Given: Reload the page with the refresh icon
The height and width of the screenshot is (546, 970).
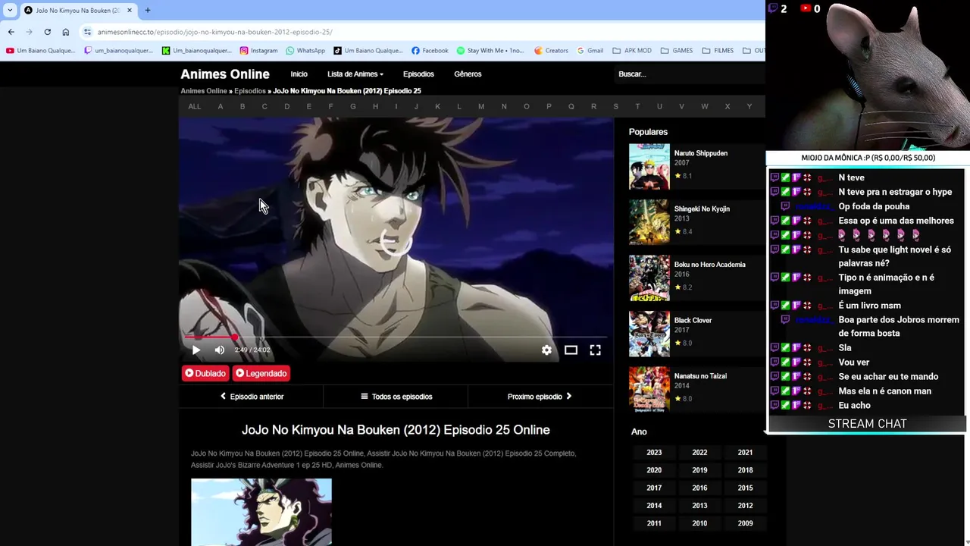Looking at the screenshot, I should pyautogui.click(x=47, y=32).
